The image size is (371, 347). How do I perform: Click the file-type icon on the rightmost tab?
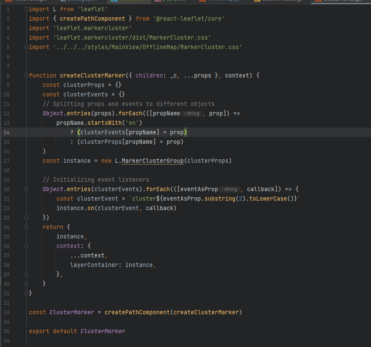[318, 1]
